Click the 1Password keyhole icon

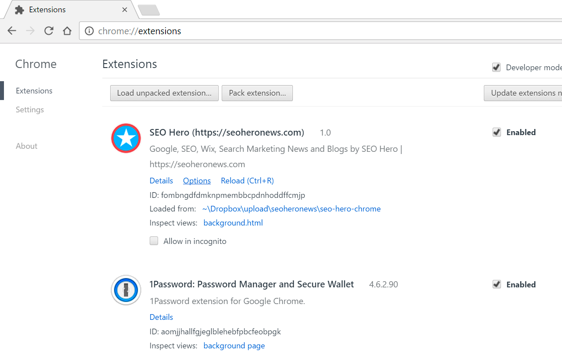click(126, 290)
